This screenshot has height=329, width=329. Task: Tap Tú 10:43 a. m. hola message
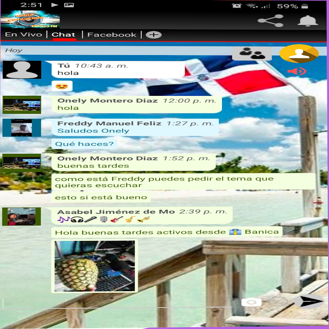click(x=118, y=70)
